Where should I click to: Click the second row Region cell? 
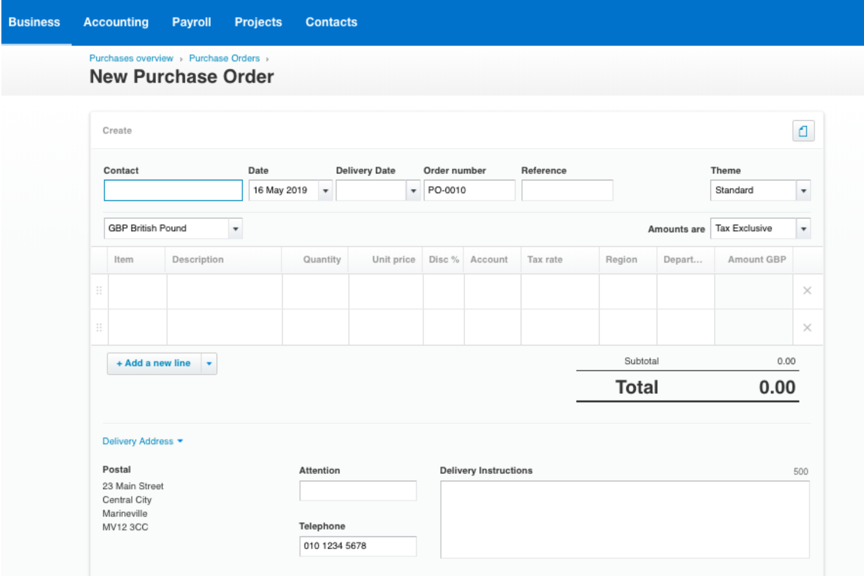tap(628, 327)
